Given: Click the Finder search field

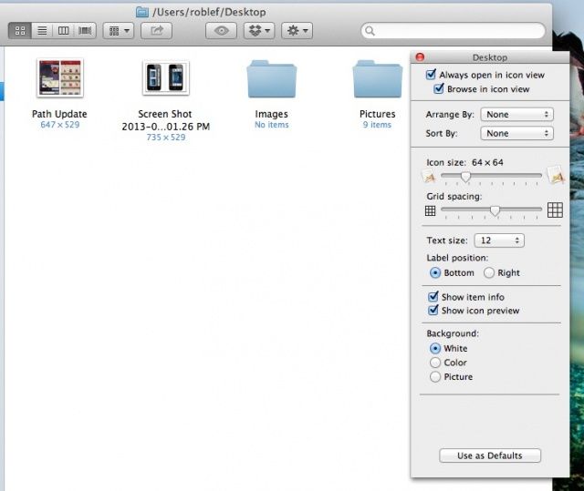Looking at the screenshot, I should tap(454, 31).
